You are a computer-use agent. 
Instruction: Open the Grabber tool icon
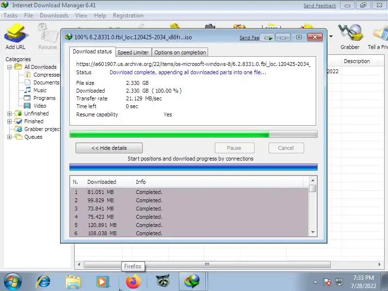tap(350, 37)
